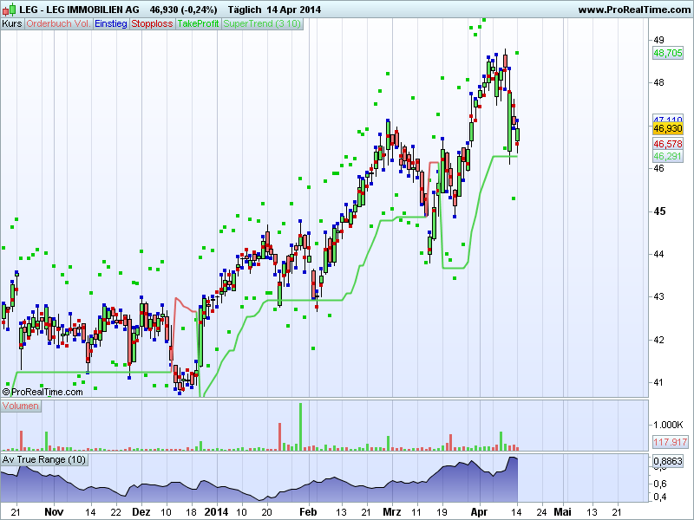Open the Volumen panel label
The height and width of the screenshot is (520, 694).
[x=21, y=406]
